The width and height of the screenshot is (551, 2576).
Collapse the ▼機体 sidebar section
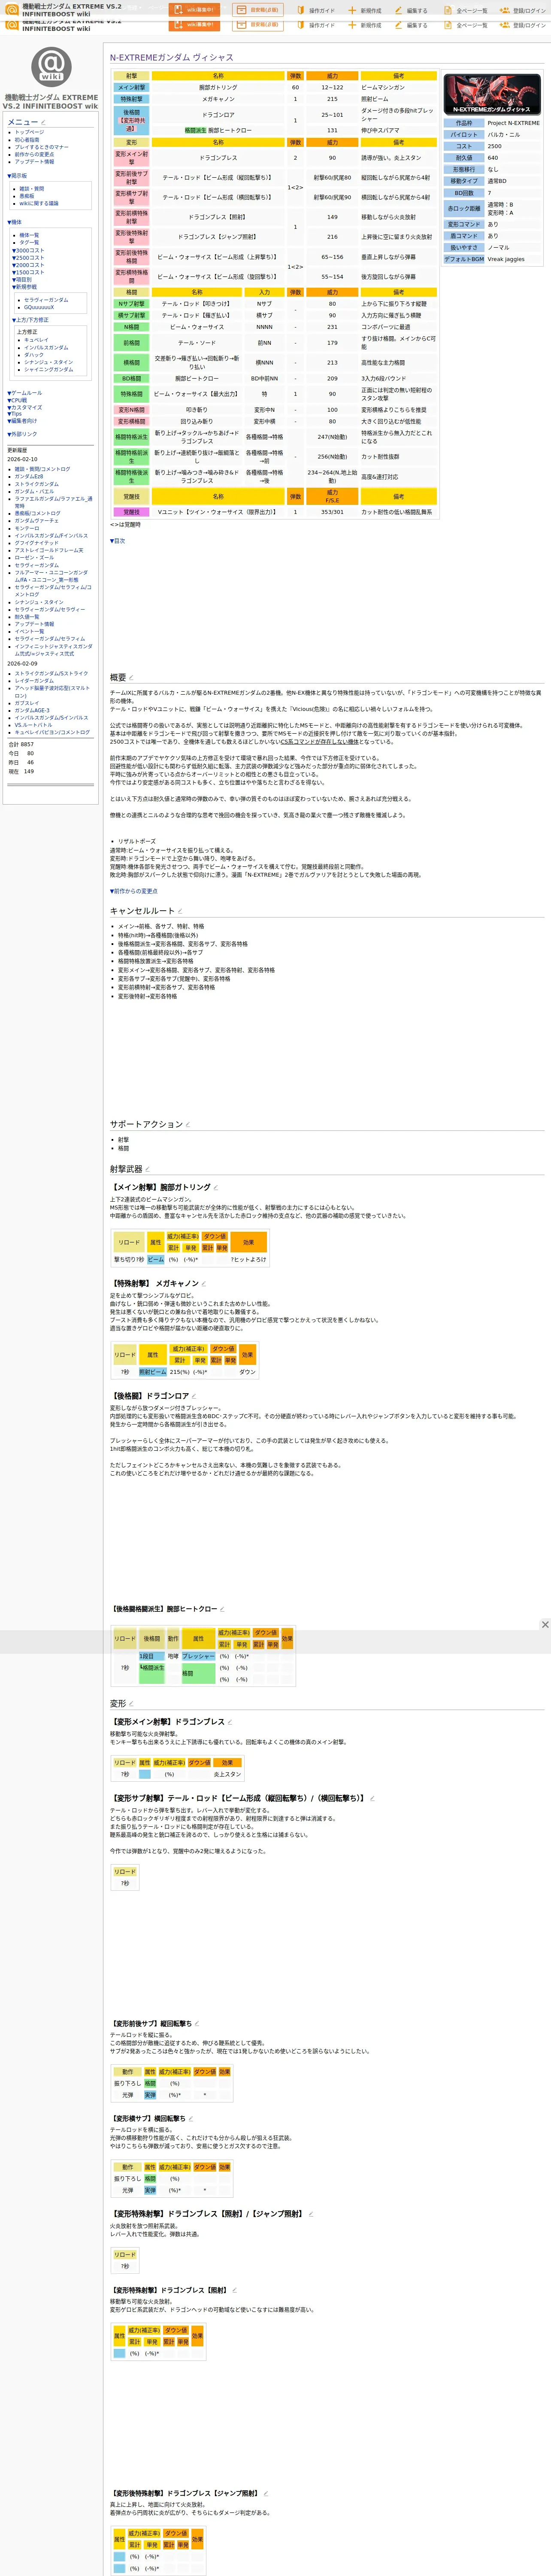(x=14, y=222)
